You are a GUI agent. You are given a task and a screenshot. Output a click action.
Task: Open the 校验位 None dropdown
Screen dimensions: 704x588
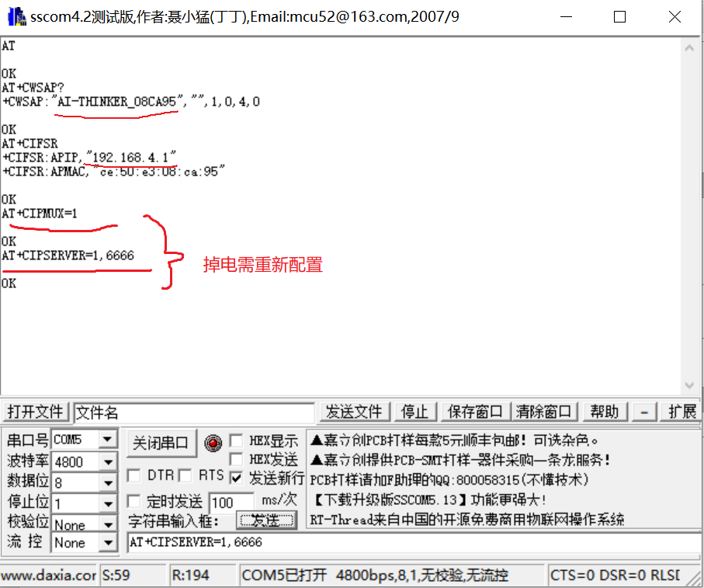[108, 524]
